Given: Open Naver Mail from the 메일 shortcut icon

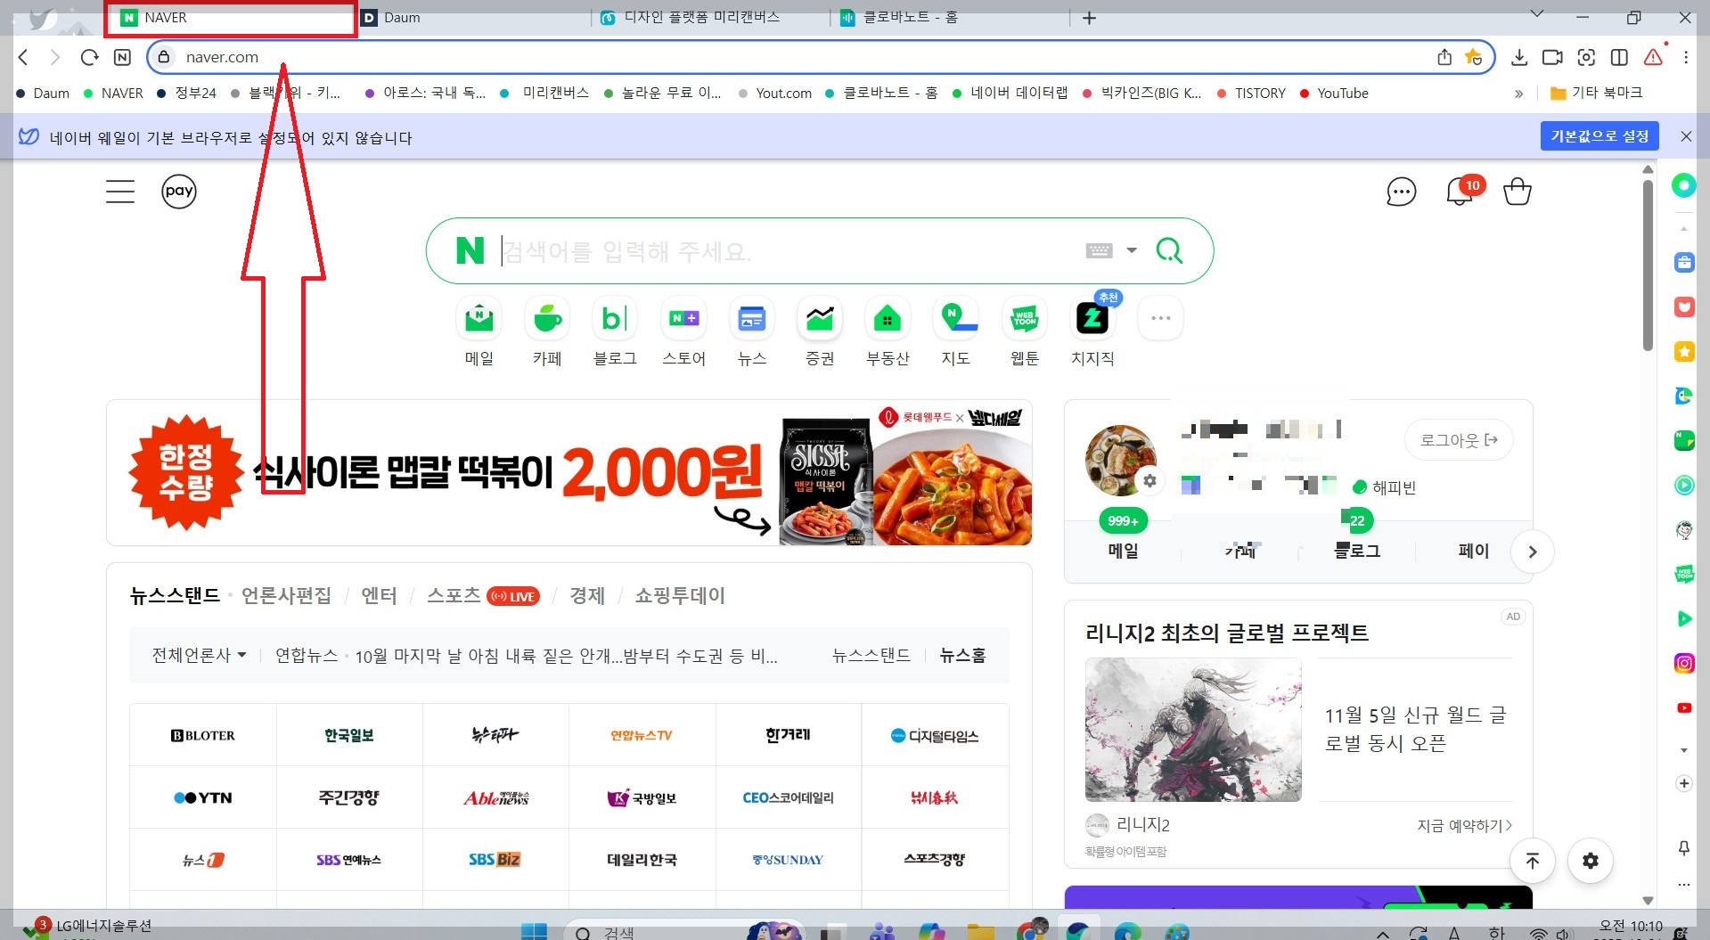Looking at the screenshot, I should coord(479,318).
